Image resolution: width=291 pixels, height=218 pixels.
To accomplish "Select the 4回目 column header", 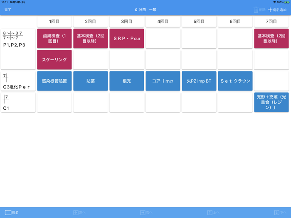I will 163,22.
